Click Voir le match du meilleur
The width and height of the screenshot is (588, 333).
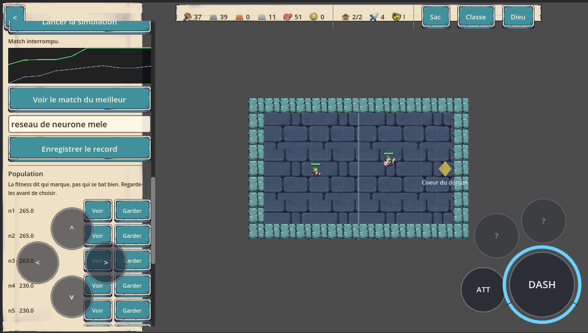80,99
